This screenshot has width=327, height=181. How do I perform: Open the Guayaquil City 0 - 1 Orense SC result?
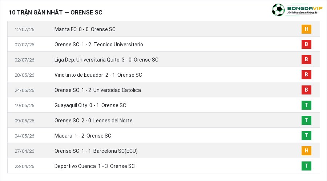coord(90,105)
